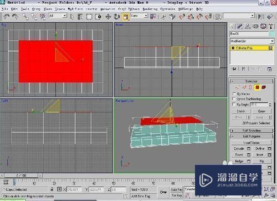Toggle the selection lock padlock icon
This screenshot has width=277, height=201.
coord(52,189)
